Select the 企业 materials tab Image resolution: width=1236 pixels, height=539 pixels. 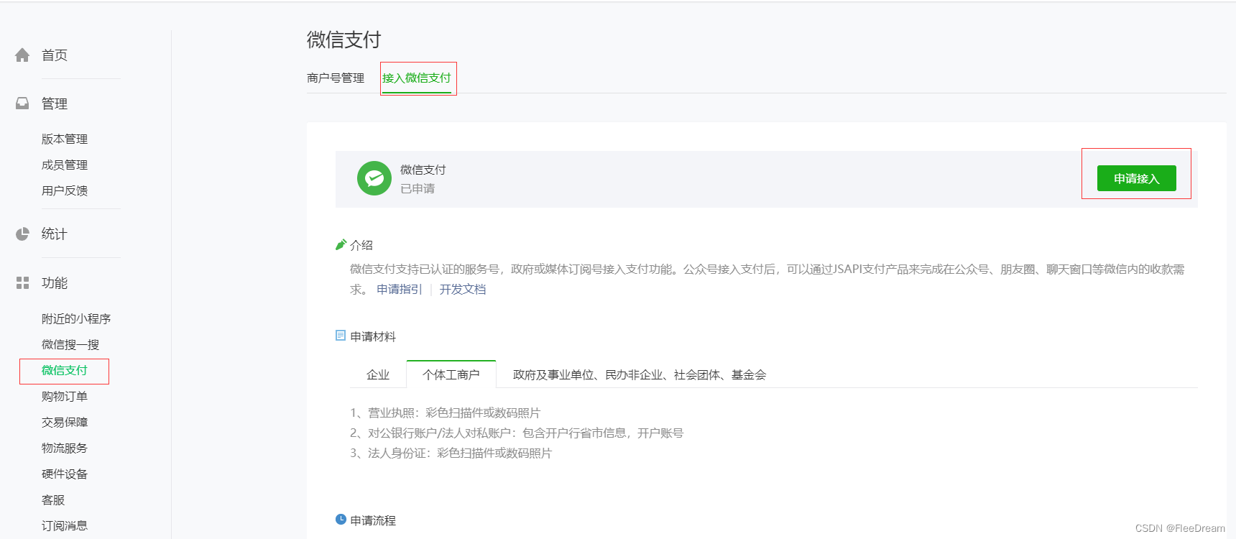click(x=378, y=374)
